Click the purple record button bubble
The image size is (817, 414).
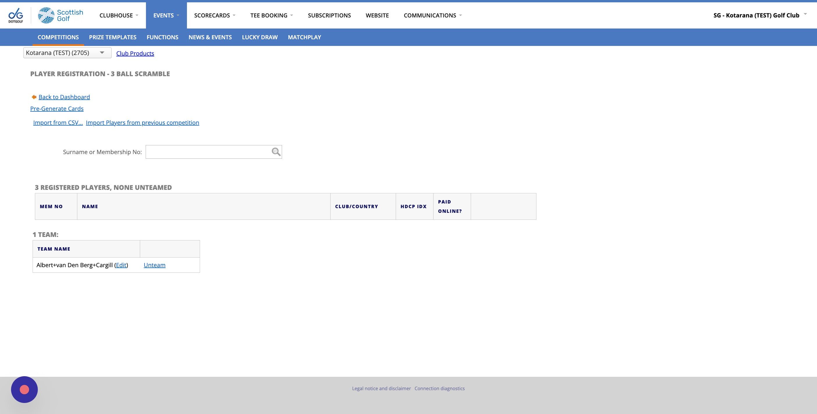24,390
